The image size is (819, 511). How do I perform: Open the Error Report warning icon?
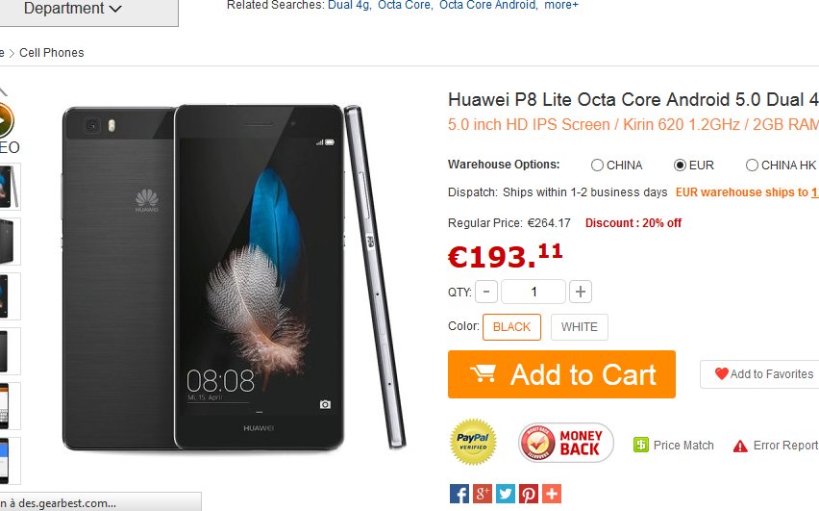coord(740,446)
